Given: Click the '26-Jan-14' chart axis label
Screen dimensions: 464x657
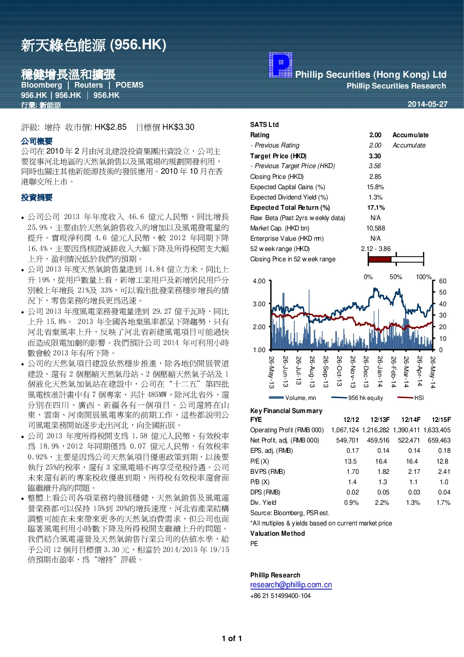Looking at the screenshot, I should (380, 372).
